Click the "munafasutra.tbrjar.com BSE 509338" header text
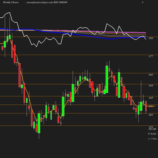The image size is (158, 158). click(x=47, y=3)
